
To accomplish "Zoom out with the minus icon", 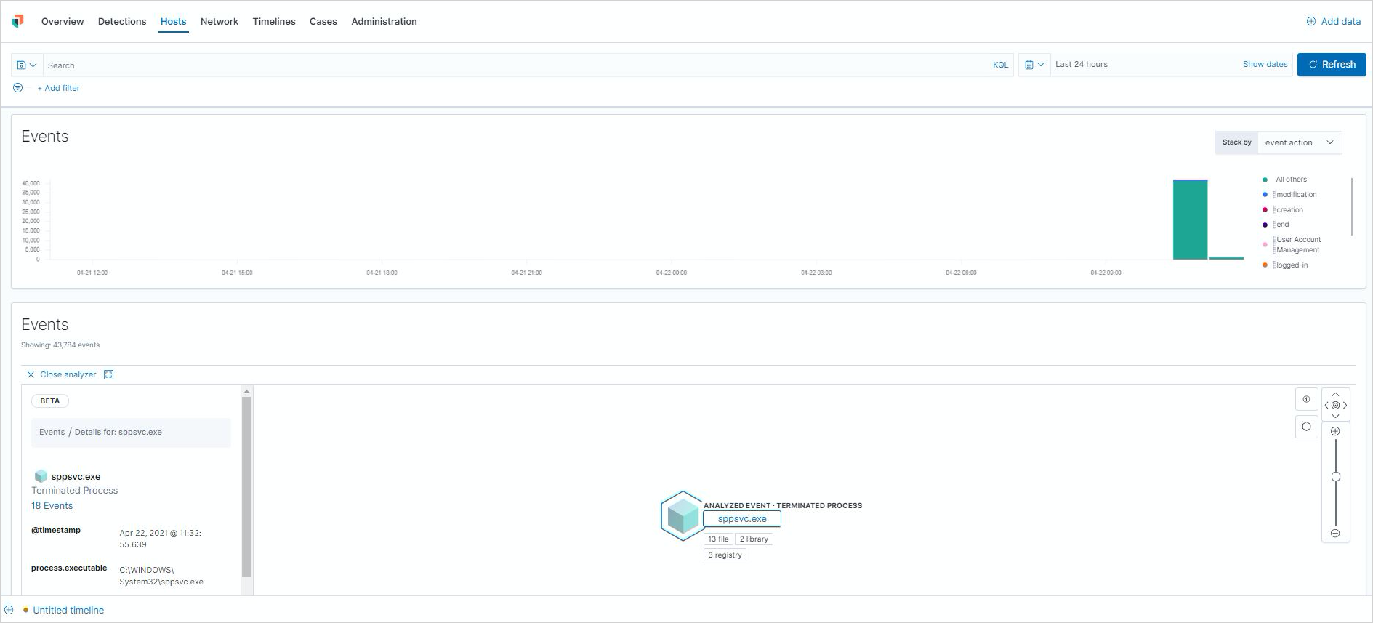I will (1335, 534).
